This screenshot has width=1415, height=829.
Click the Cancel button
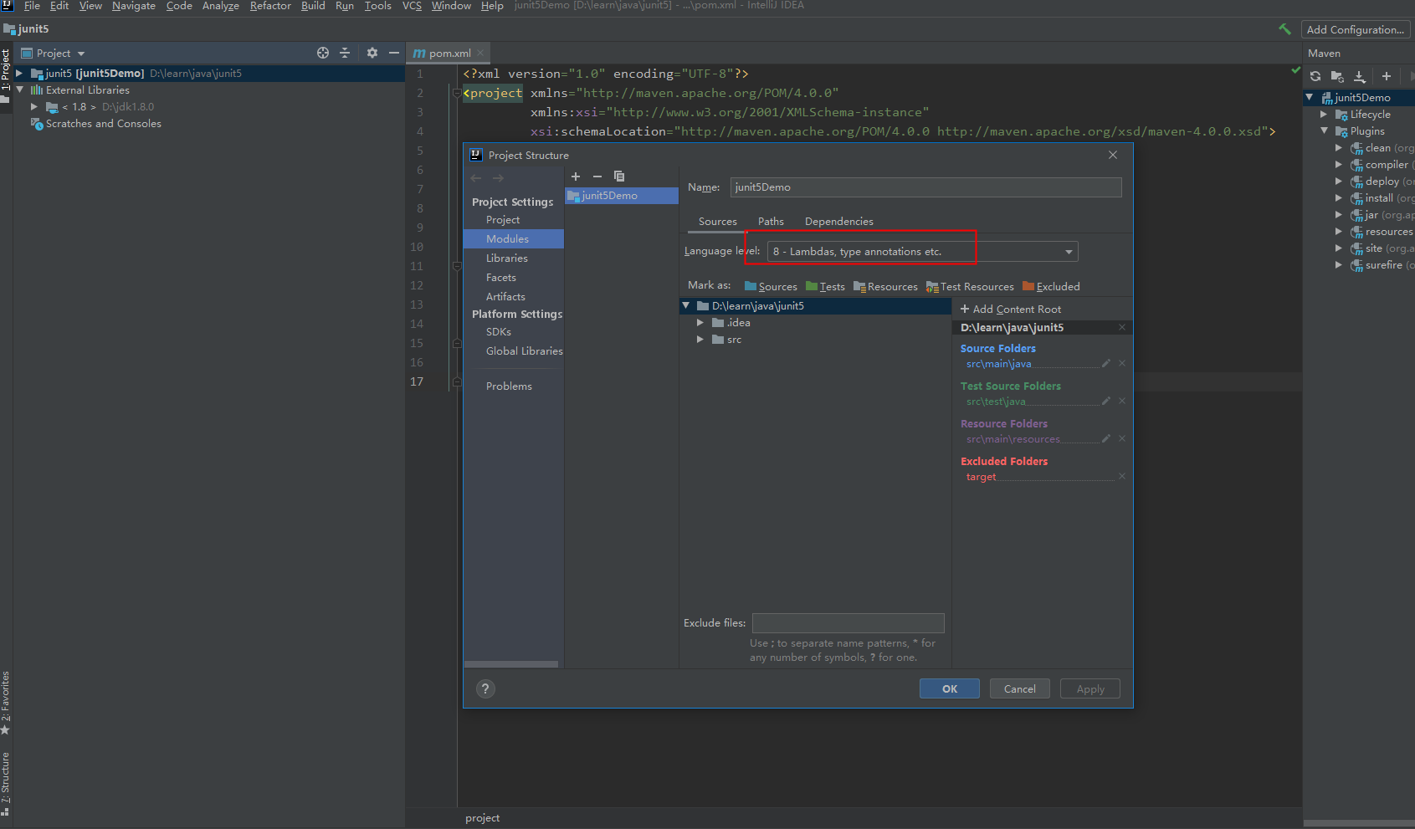(1020, 688)
